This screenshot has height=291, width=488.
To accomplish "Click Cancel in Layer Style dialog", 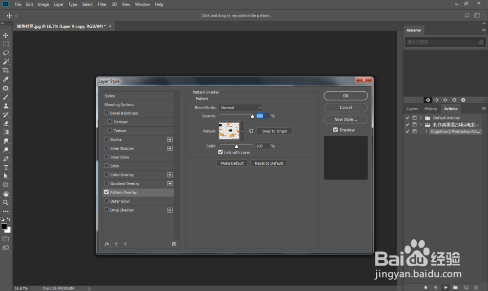I will (x=346, y=108).
